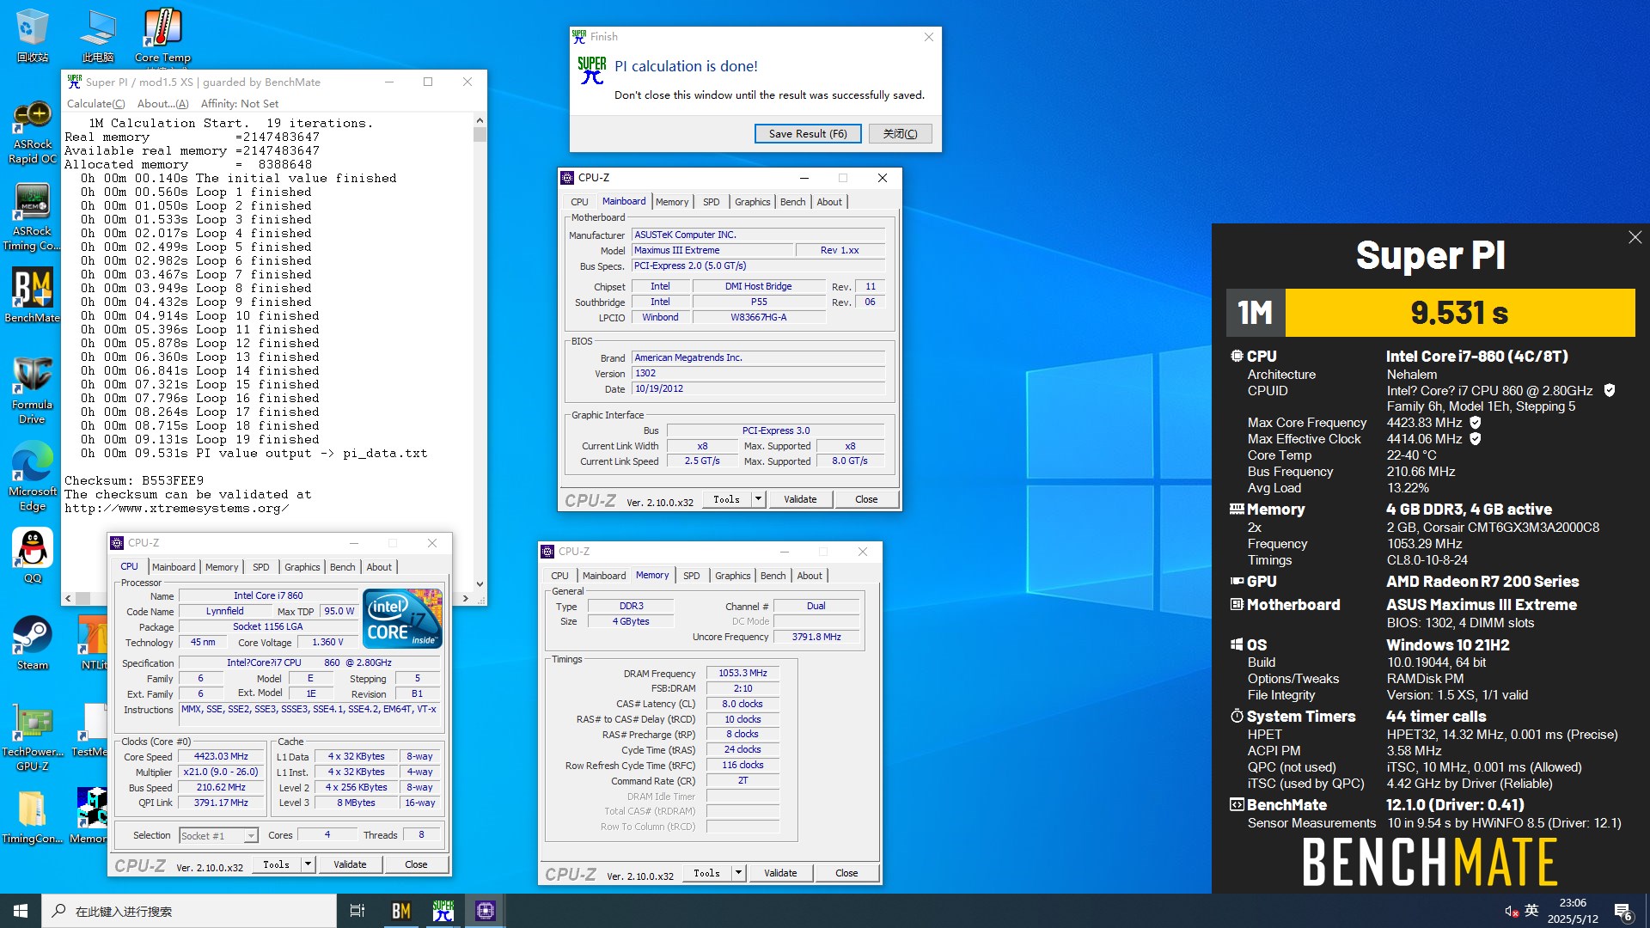Open TimingConfigurator folder icon
This screenshot has width=1650, height=928.
[32, 816]
